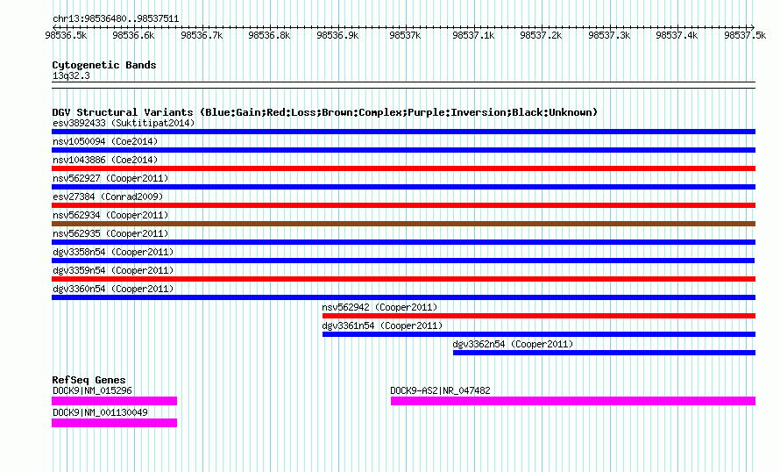
Task: Click the chr13:98536480..98537511 coordinate label
Action: click(x=116, y=19)
